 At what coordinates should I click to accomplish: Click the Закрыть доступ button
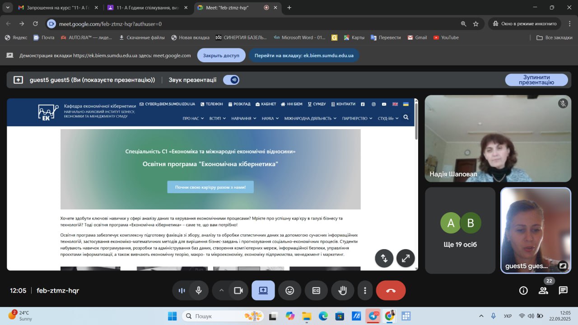point(221,56)
